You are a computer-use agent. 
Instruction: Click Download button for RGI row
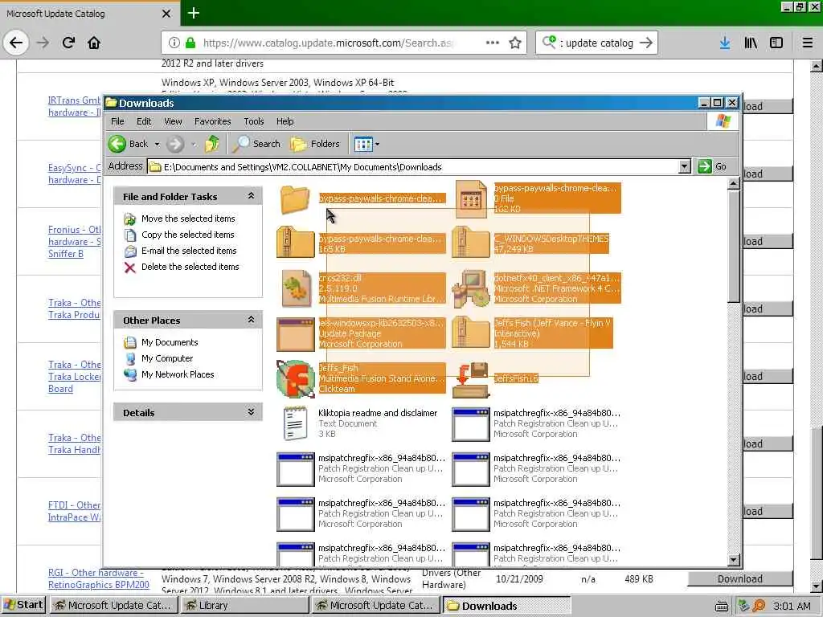click(740, 578)
